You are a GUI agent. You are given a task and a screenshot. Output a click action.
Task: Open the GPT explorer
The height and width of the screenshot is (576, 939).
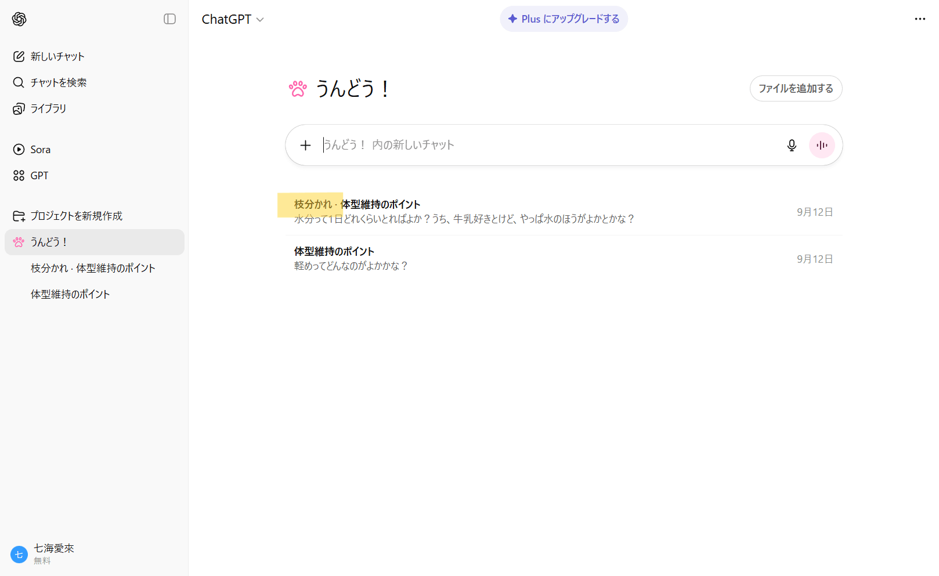39,176
